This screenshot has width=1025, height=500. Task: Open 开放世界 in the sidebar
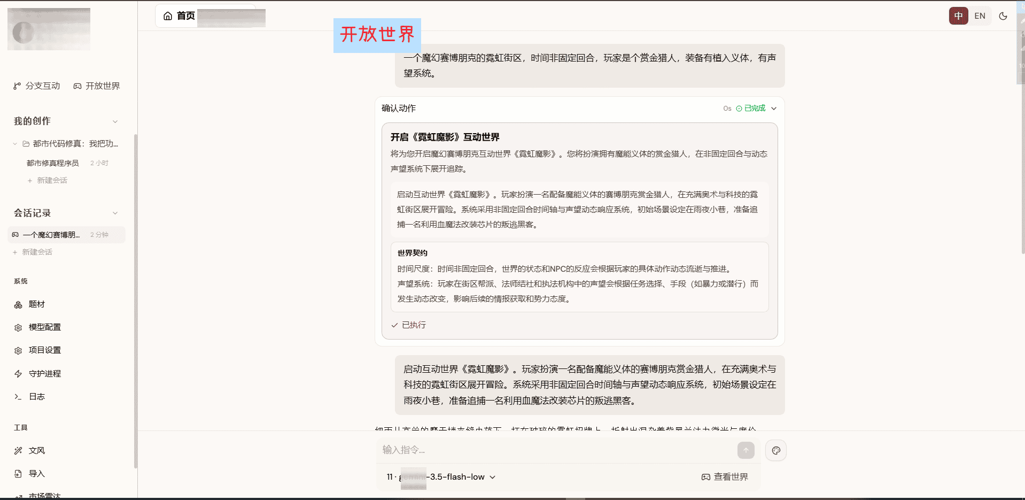coord(97,86)
